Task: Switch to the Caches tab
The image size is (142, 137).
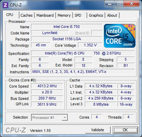Action: click(x=27, y=15)
